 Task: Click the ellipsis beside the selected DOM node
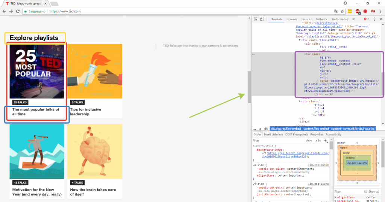254,54
